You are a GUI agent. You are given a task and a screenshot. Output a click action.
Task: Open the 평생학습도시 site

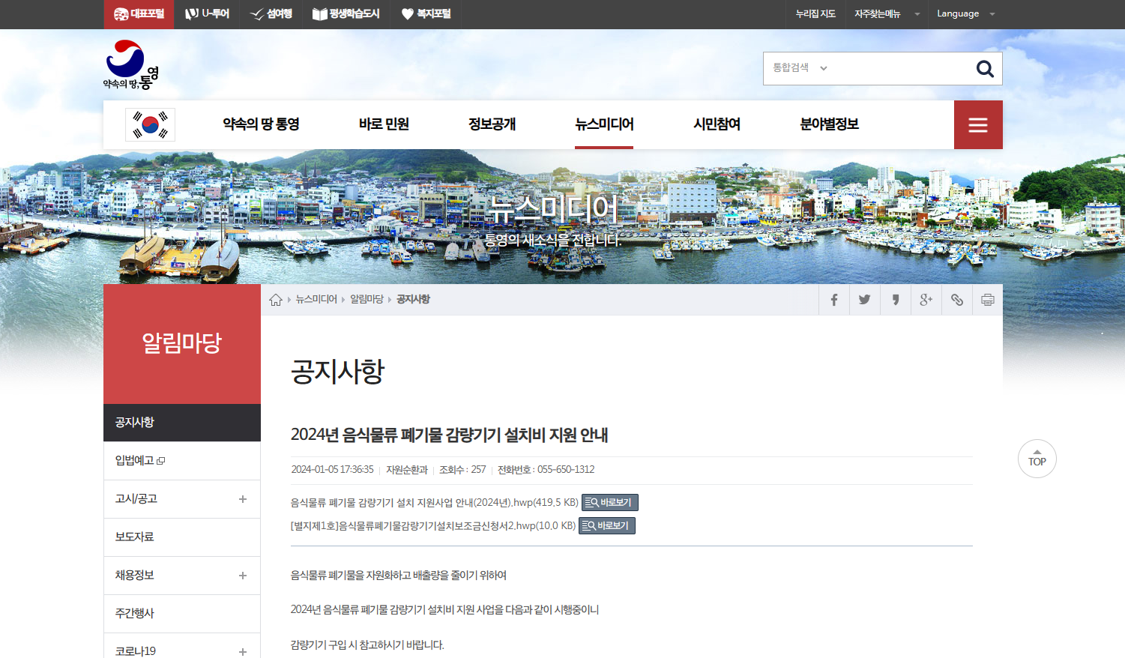[346, 14]
